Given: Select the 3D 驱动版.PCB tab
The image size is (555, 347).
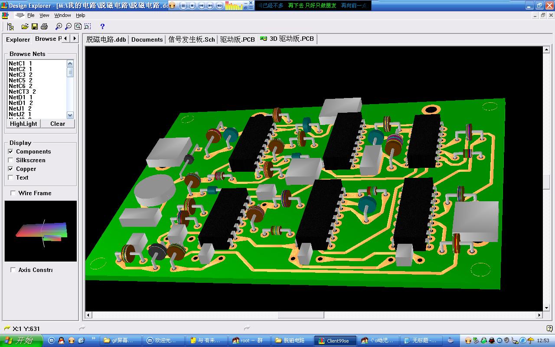Looking at the screenshot, I should click(287, 39).
